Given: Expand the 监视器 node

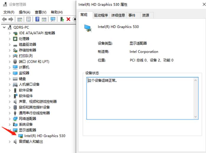Looking at the screenshot, I should 9,73.
